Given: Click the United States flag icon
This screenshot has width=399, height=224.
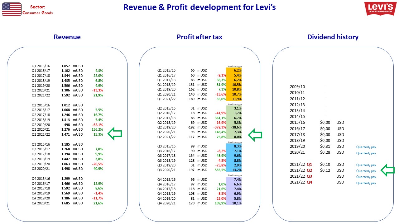Looking at the screenshot, I should [x=12, y=9].
